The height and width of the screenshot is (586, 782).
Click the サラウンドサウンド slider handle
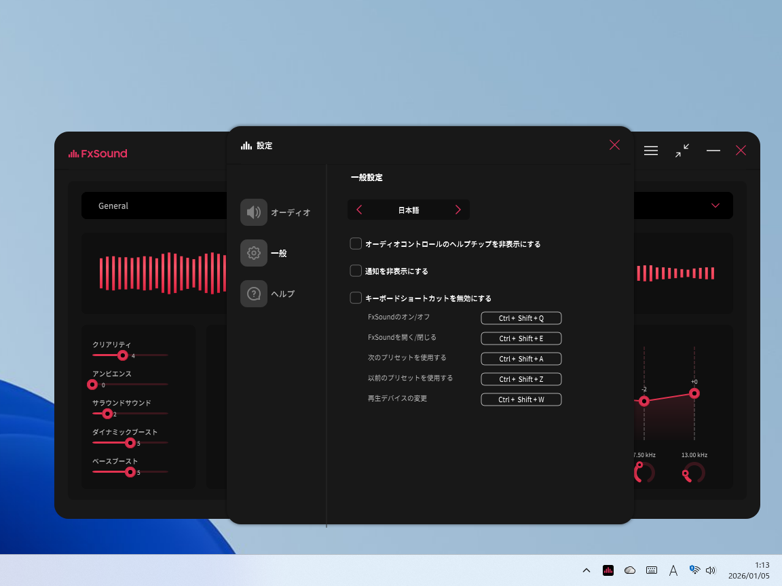tap(107, 414)
